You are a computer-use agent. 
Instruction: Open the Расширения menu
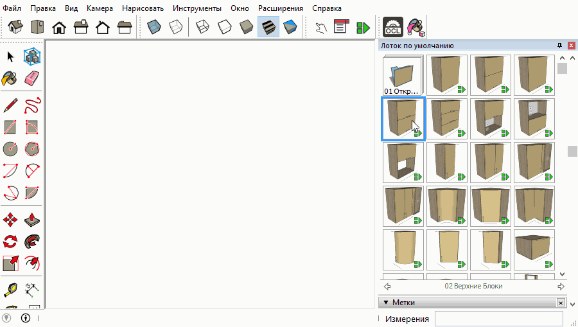pos(281,8)
